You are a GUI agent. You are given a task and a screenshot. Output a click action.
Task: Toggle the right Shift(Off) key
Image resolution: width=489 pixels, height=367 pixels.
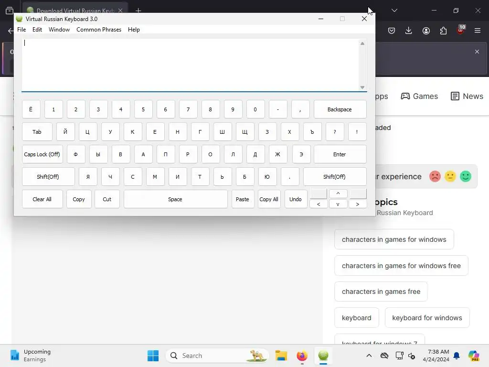(335, 177)
